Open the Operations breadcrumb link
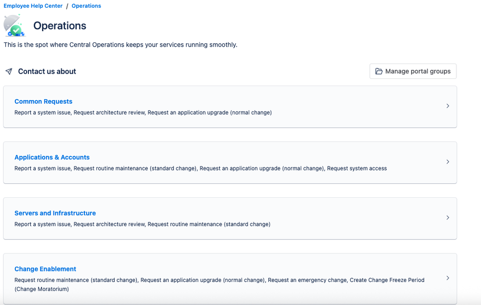The height and width of the screenshot is (305, 481). click(x=86, y=6)
